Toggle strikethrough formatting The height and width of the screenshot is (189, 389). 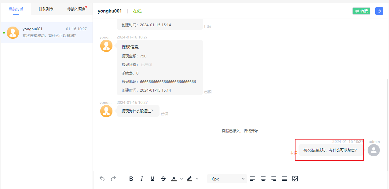pyautogui.click(x=163, y=179)
